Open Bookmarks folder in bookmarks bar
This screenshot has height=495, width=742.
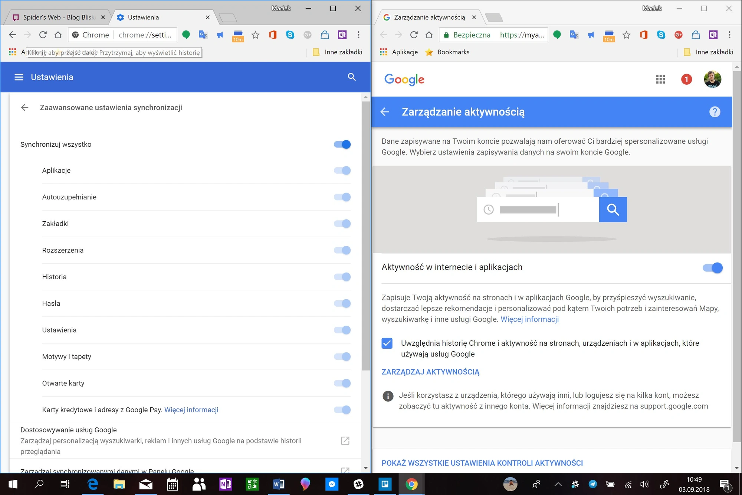pyautogui.click(x=447, y=52)
